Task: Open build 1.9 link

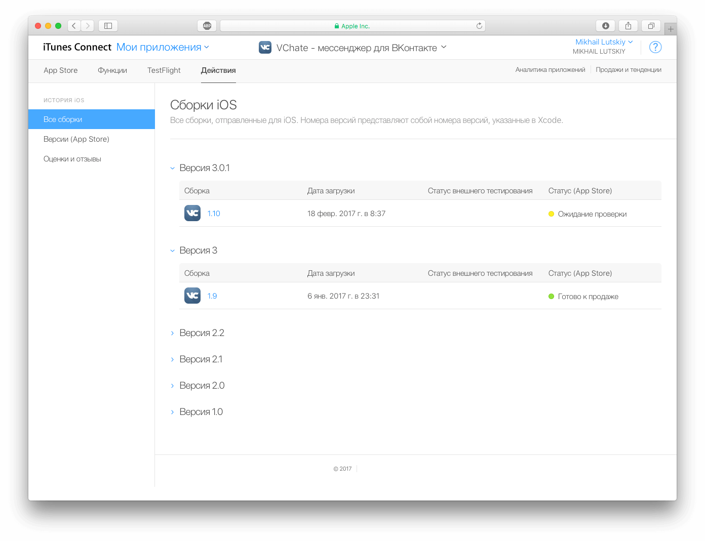Action: point(212,296)
